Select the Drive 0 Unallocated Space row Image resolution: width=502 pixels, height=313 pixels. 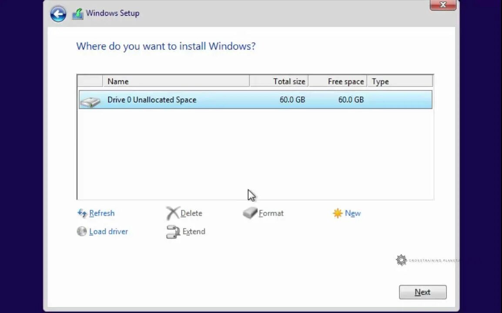coord(255,100)
